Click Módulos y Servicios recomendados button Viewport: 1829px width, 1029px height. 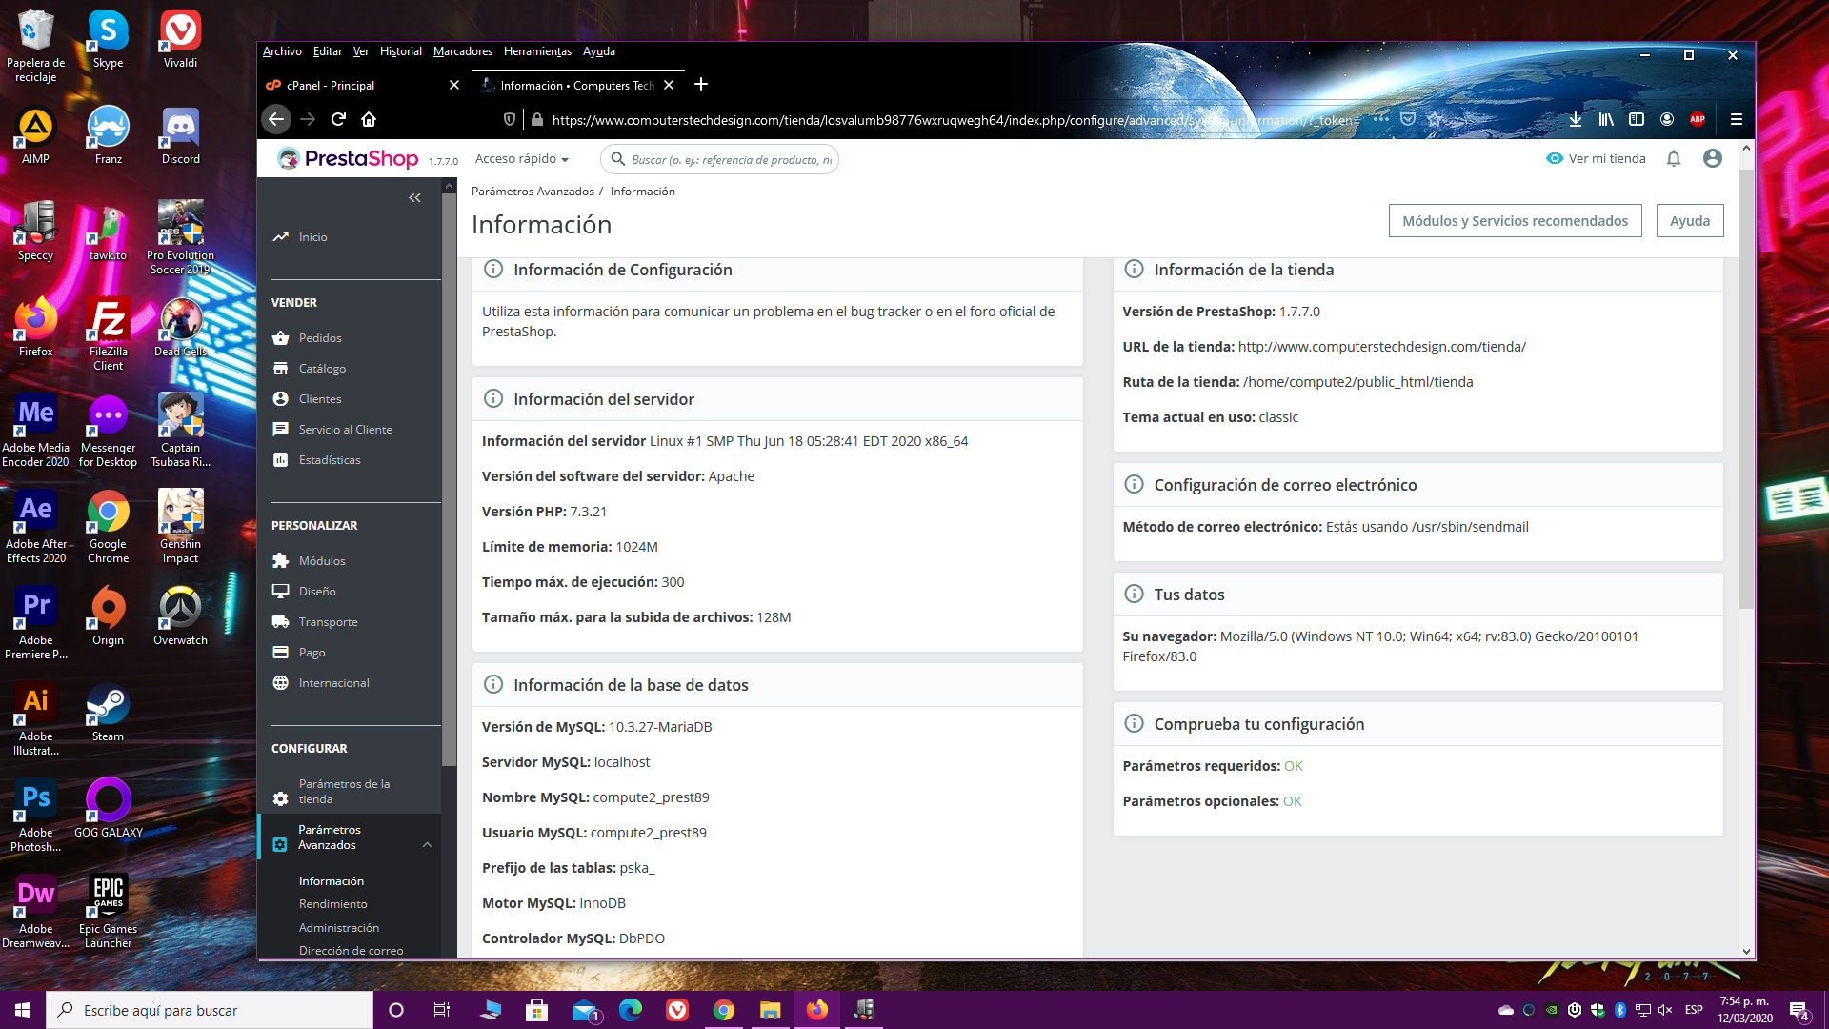(1515, 221)
